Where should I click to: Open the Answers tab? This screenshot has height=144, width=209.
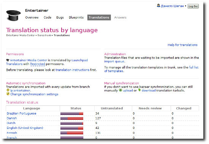pos(120,17)
